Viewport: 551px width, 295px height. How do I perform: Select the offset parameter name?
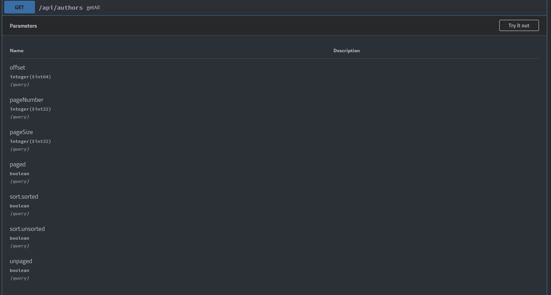point(17,67)
